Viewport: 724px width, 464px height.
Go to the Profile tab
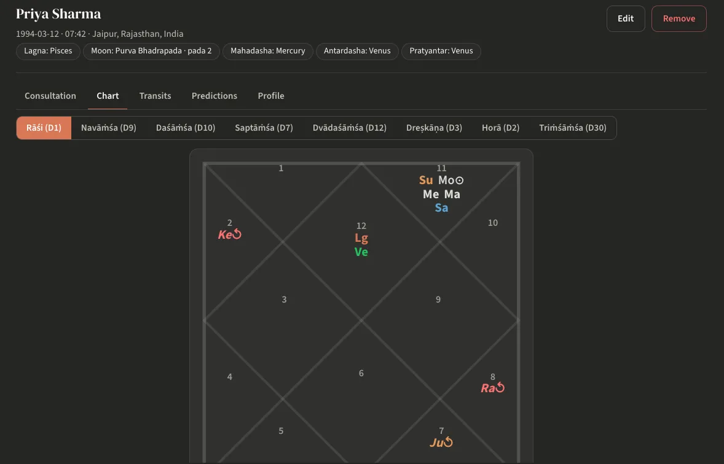click(271, 96)
